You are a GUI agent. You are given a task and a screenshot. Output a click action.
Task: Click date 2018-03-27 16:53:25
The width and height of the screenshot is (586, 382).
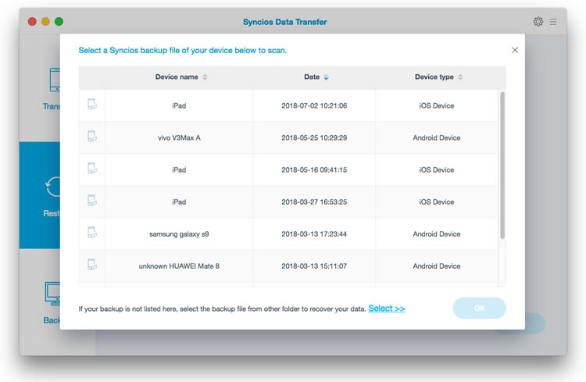pos(314,202)
